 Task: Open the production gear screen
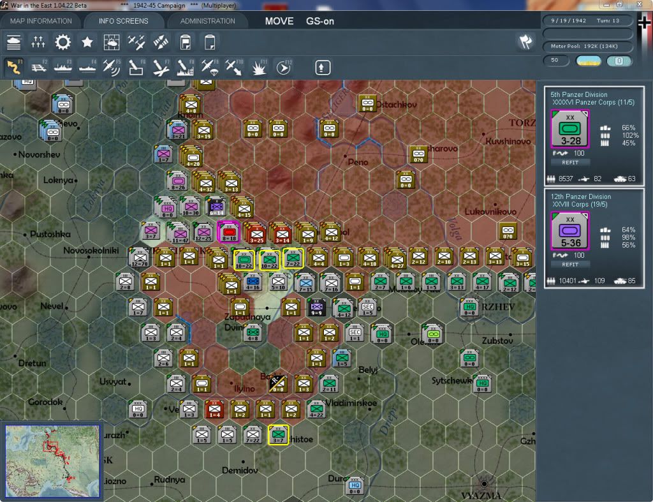point(63,42)
